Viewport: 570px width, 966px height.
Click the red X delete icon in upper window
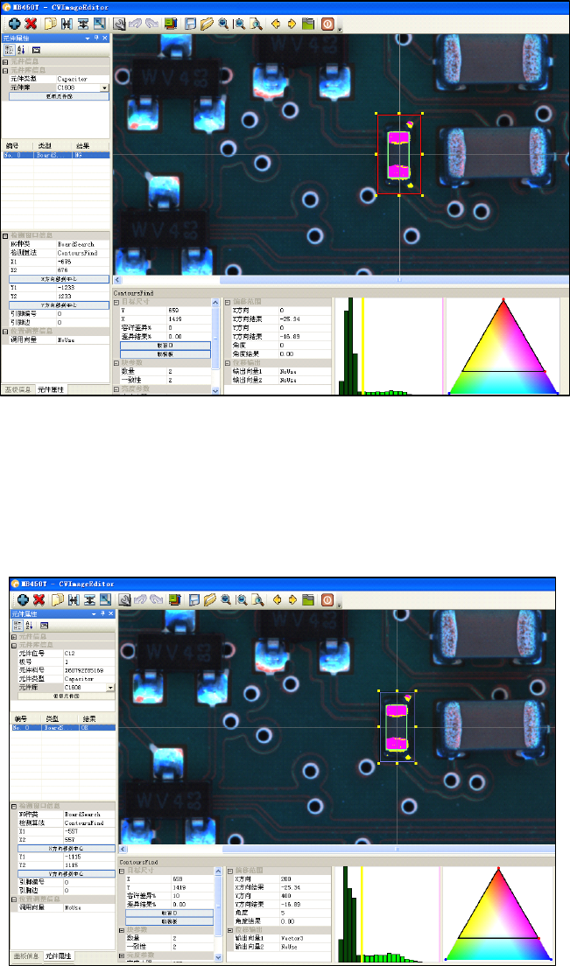(x=31, y=24)
